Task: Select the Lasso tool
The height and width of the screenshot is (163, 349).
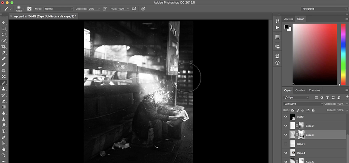Action: click(x=3, y=34)
